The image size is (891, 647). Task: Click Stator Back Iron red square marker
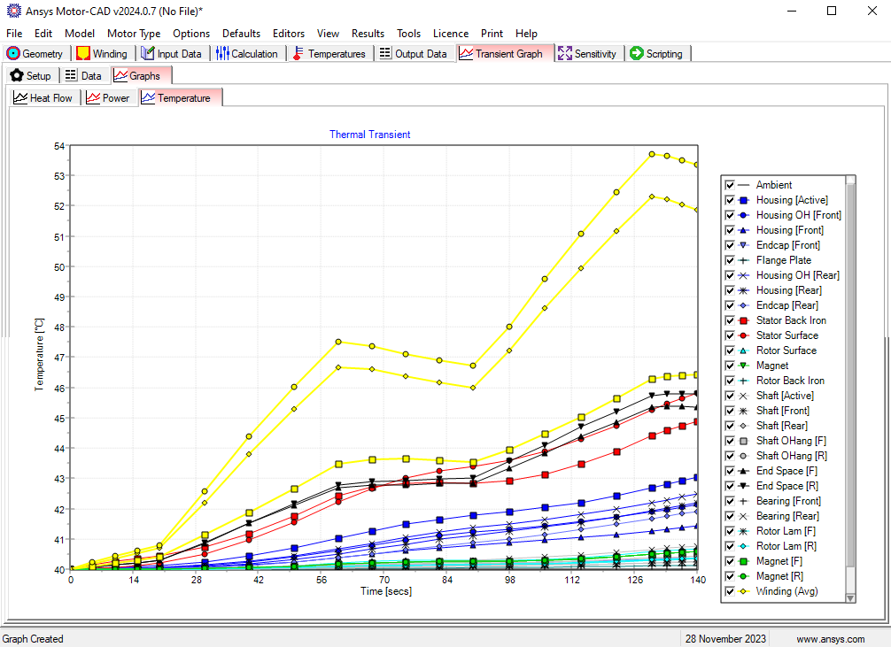[743, 320]
